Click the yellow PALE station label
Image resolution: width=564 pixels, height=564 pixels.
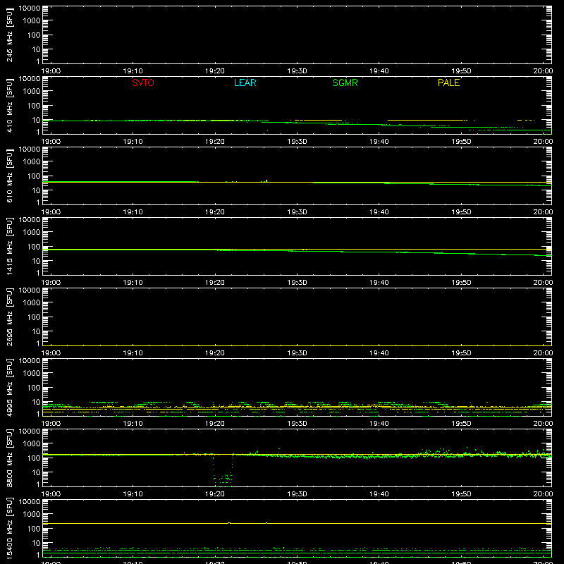coord(448,82)
